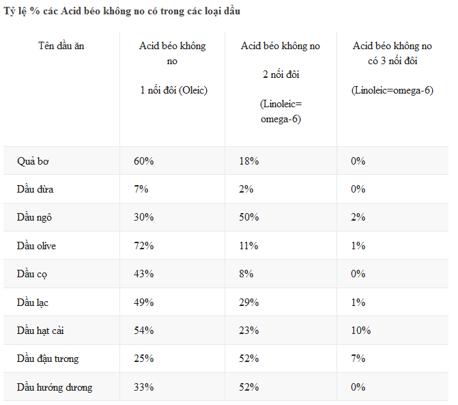Select the 'Dầu hạt cải' row label
The width and height of the screenshot is (458, 405).
point(40,330)
